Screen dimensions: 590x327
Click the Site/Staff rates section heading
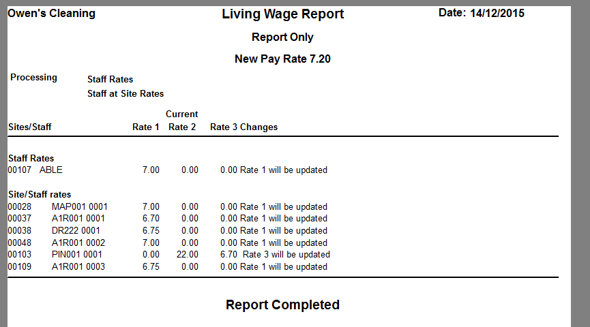click(x=40, y=194)
